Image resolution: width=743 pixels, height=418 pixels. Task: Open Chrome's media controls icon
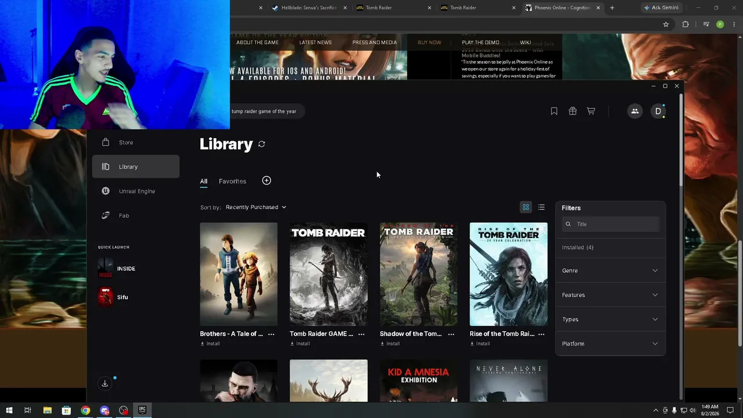click(x=706, y=24)
